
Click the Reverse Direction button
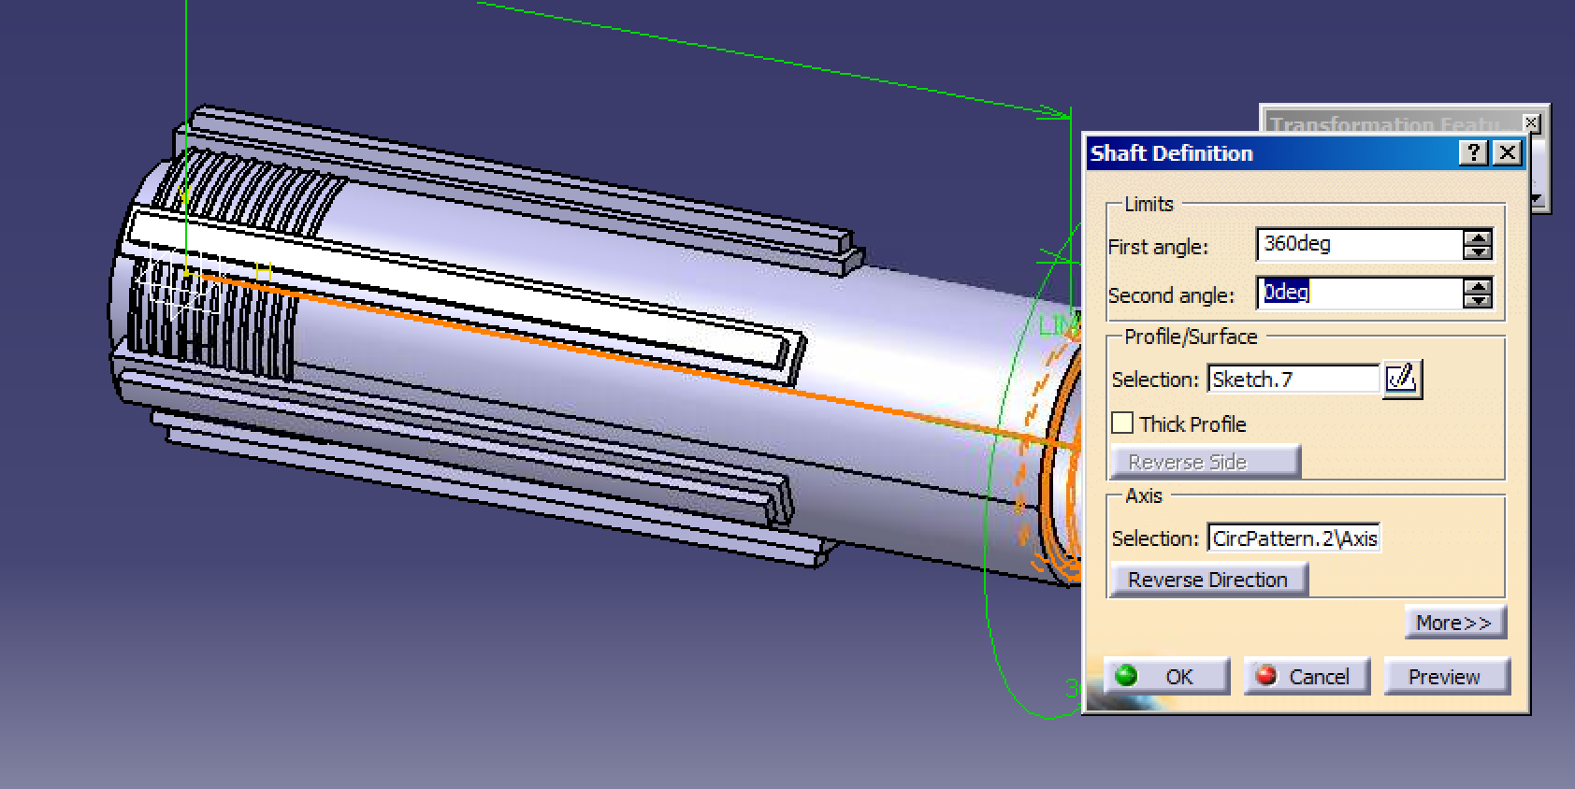1207,580
